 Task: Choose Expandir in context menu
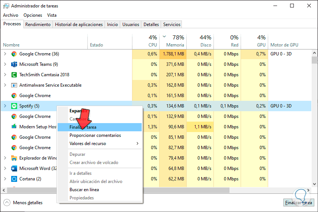[100, 111]
